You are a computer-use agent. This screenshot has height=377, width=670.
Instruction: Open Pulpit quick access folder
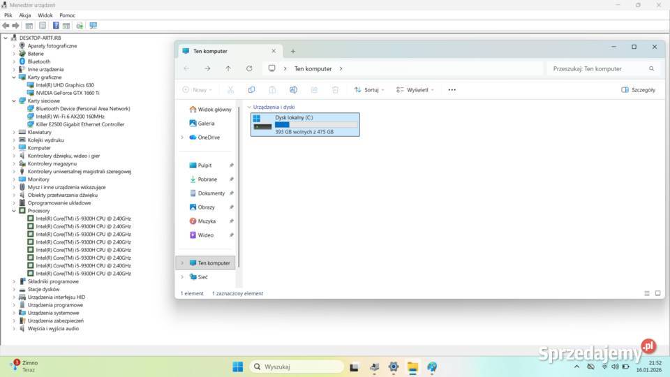[200, 165]
